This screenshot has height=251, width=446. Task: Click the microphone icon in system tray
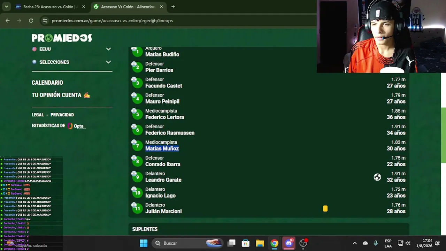pyautogui.click(x=376, y=243)
